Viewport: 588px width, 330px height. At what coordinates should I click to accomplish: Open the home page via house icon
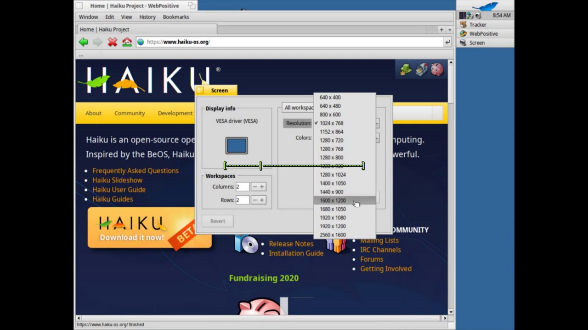coord(127,42)
